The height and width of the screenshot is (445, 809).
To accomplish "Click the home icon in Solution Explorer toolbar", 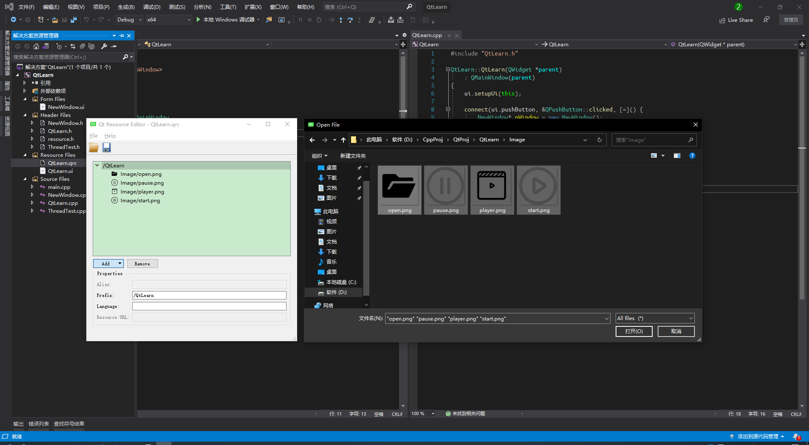I will click(36, 46).
